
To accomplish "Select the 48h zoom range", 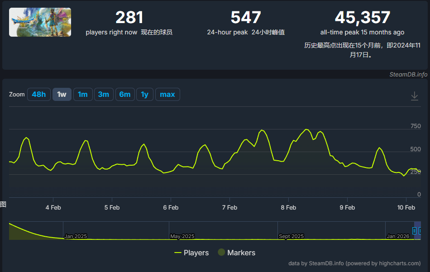I will pyautogui.click(x=39, y=94).
